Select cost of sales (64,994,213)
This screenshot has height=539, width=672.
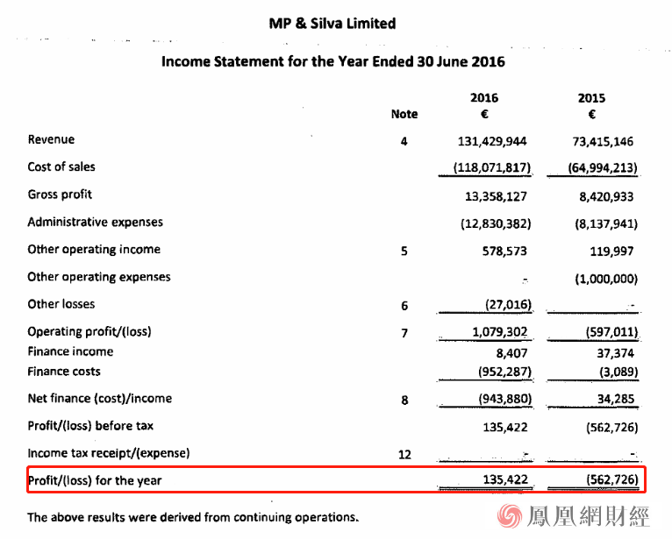click(603, 167)
